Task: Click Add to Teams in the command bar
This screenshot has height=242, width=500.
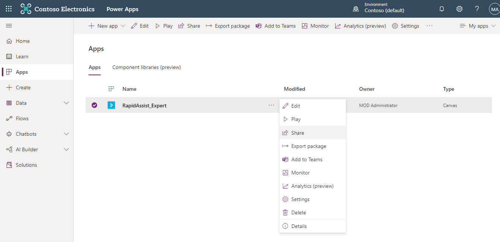Action: pyautogui.click(x=276, y=26)
